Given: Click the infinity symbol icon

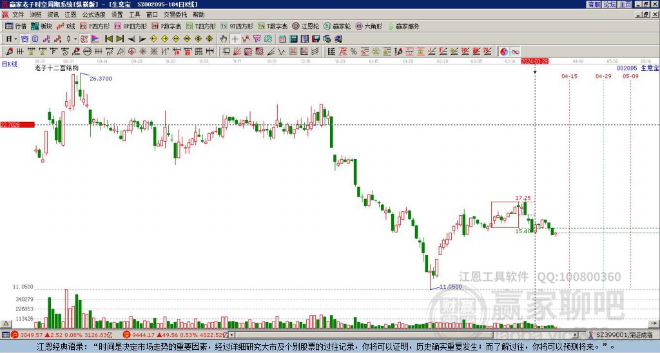Looking at the screenshot, I should pyautogui.click(x=516, y=51).
